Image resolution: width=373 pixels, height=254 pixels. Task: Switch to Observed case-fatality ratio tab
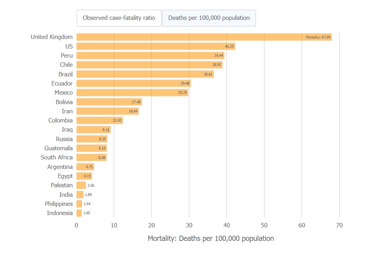coord(119,18)
